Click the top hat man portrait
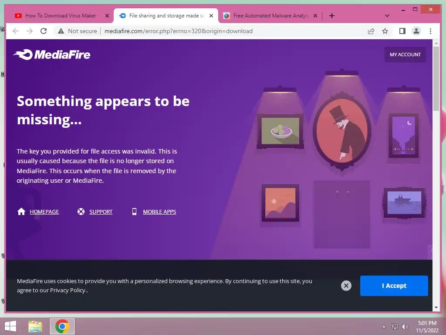This screenshot has height=335, width=446. [342, 131]
